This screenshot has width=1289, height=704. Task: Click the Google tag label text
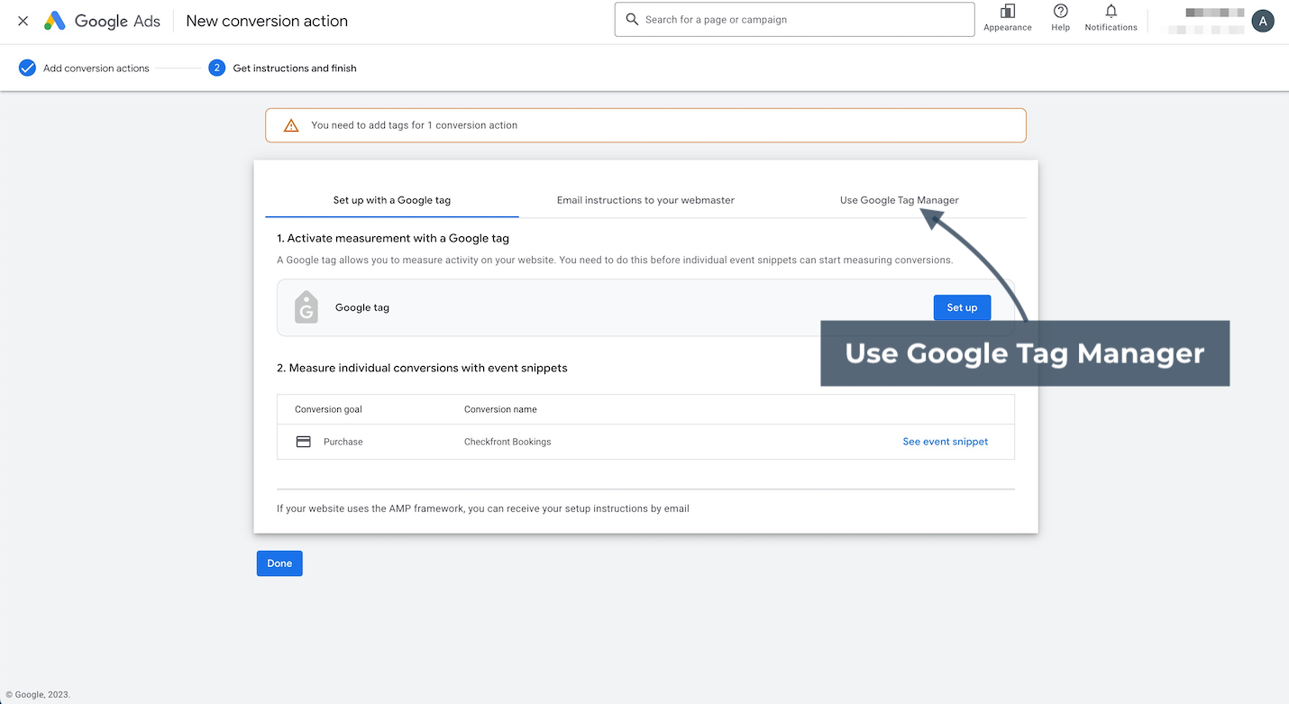[x=362, y=307]
